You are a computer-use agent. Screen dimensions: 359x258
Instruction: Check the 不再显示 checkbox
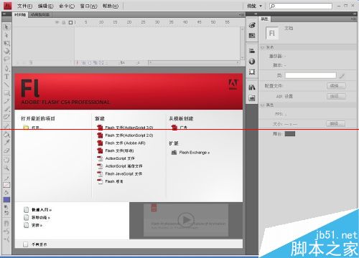[26, 244]
